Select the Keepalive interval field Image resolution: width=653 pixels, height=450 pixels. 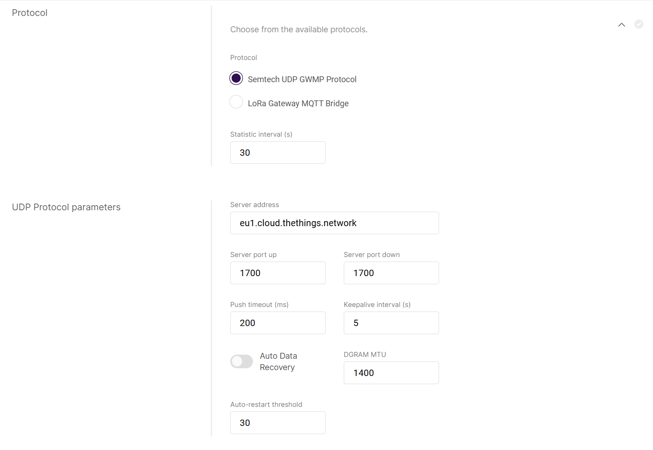click(391, 323)
